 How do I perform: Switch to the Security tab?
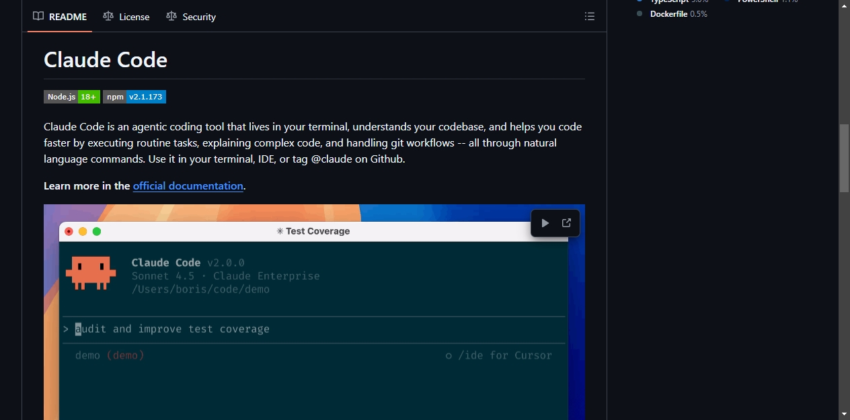[191, 17]
